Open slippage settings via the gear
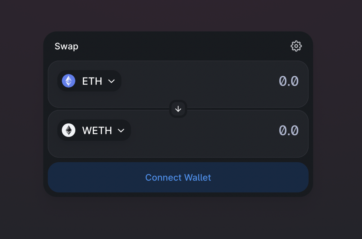The image size is (362, 239). [x=296, y=46]
